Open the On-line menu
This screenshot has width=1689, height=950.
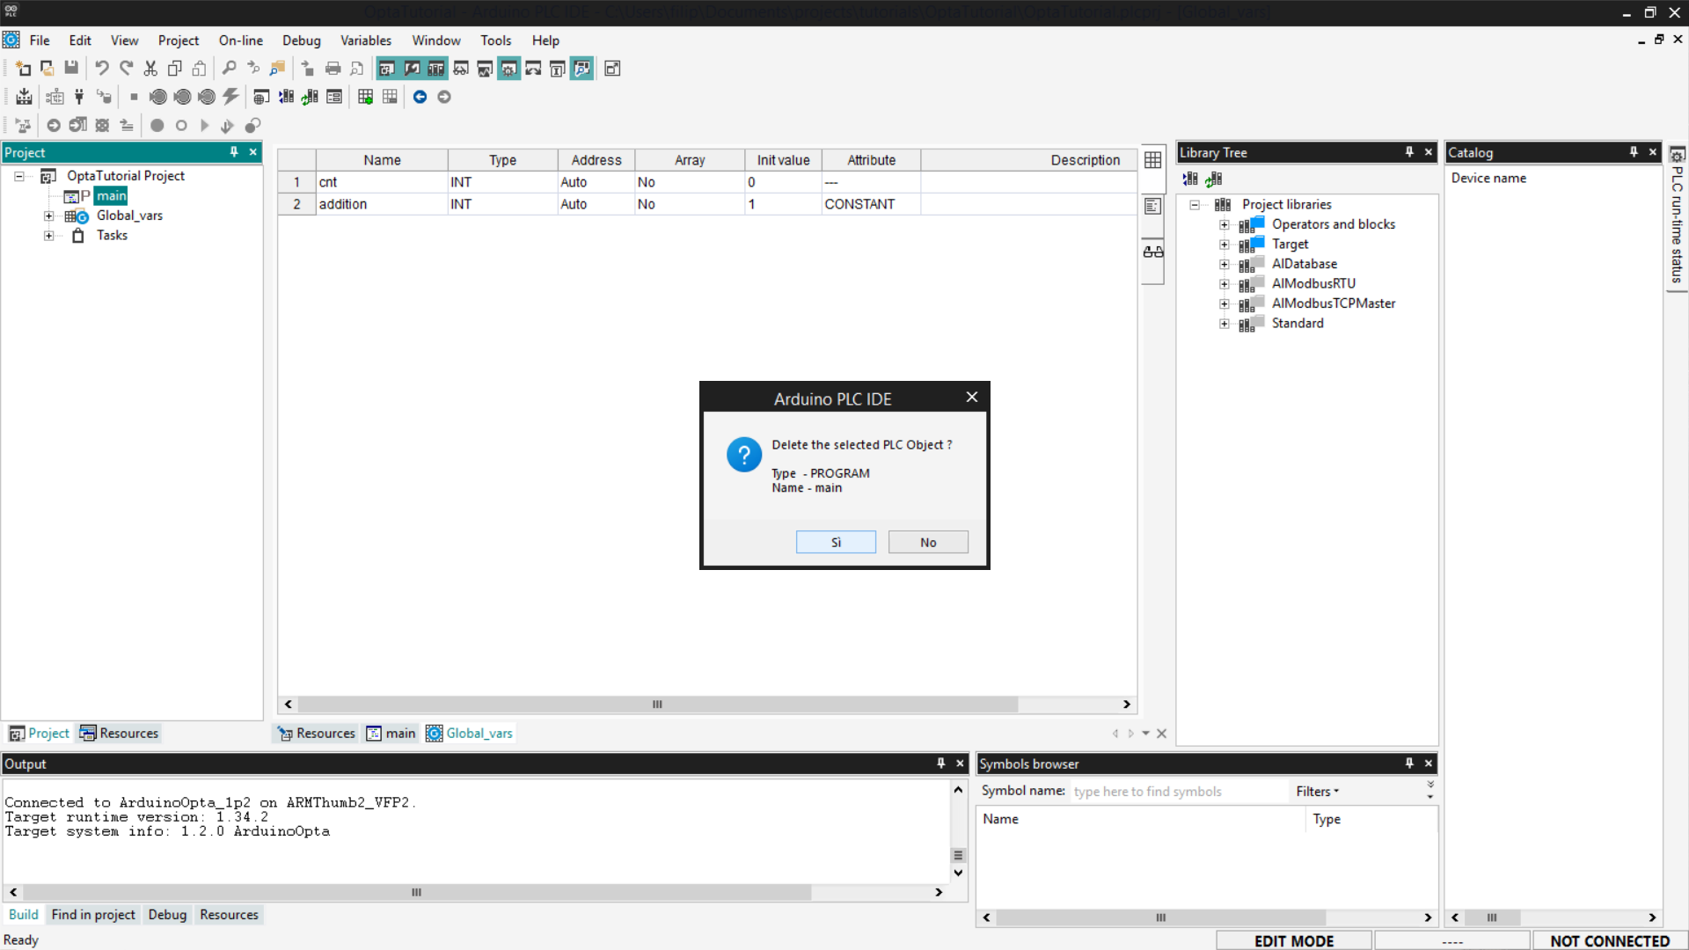point(240,40)
